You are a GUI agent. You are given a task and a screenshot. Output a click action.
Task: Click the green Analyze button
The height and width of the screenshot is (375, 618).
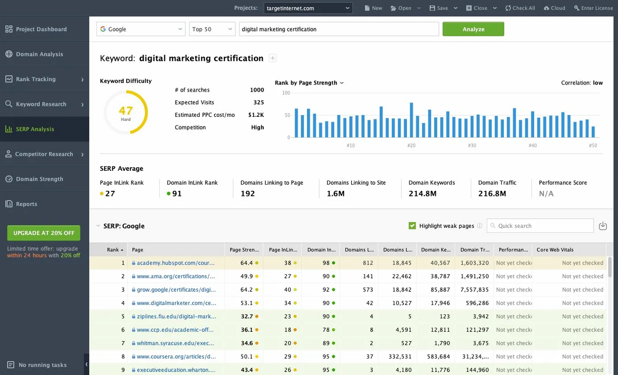pyautogui.click(x=473, y=29)
